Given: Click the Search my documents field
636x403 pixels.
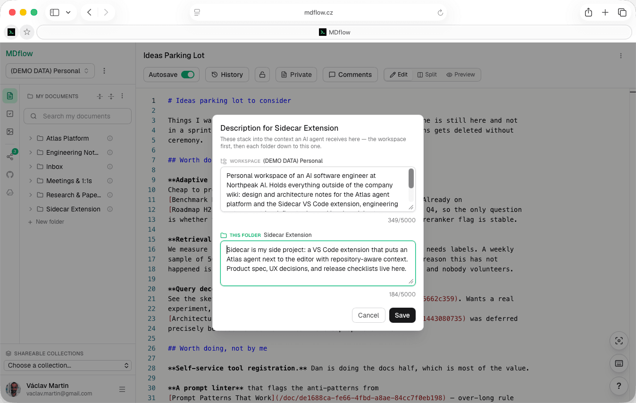Looking at the screenshot, I should [x=78, y=116].
